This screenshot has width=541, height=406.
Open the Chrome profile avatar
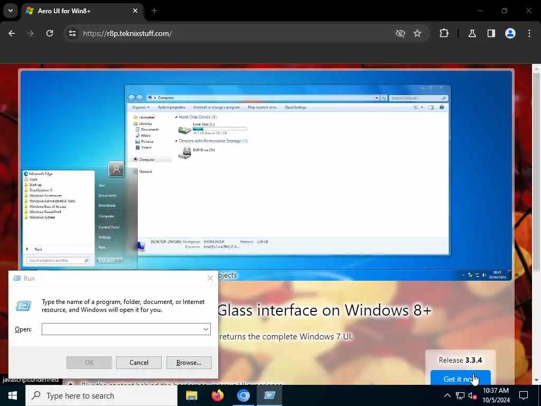point(510,33)
